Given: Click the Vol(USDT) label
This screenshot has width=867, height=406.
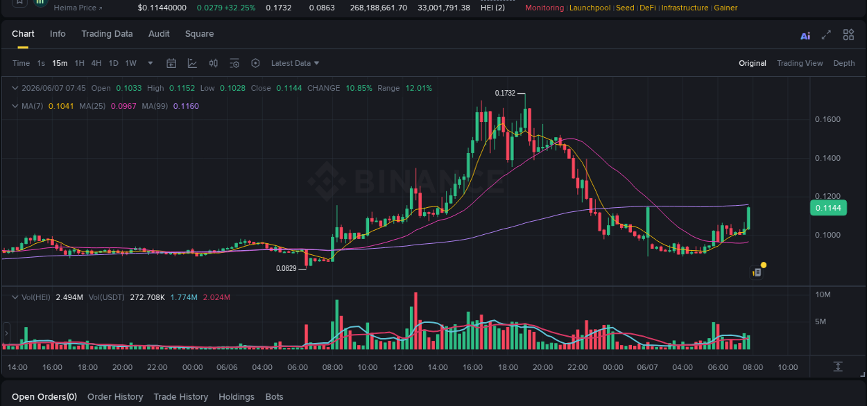Looking at the screenshot, I should coord(106,297).
